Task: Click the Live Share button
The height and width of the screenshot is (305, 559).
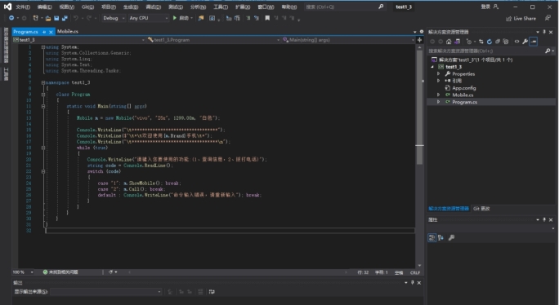Action: 521,19
